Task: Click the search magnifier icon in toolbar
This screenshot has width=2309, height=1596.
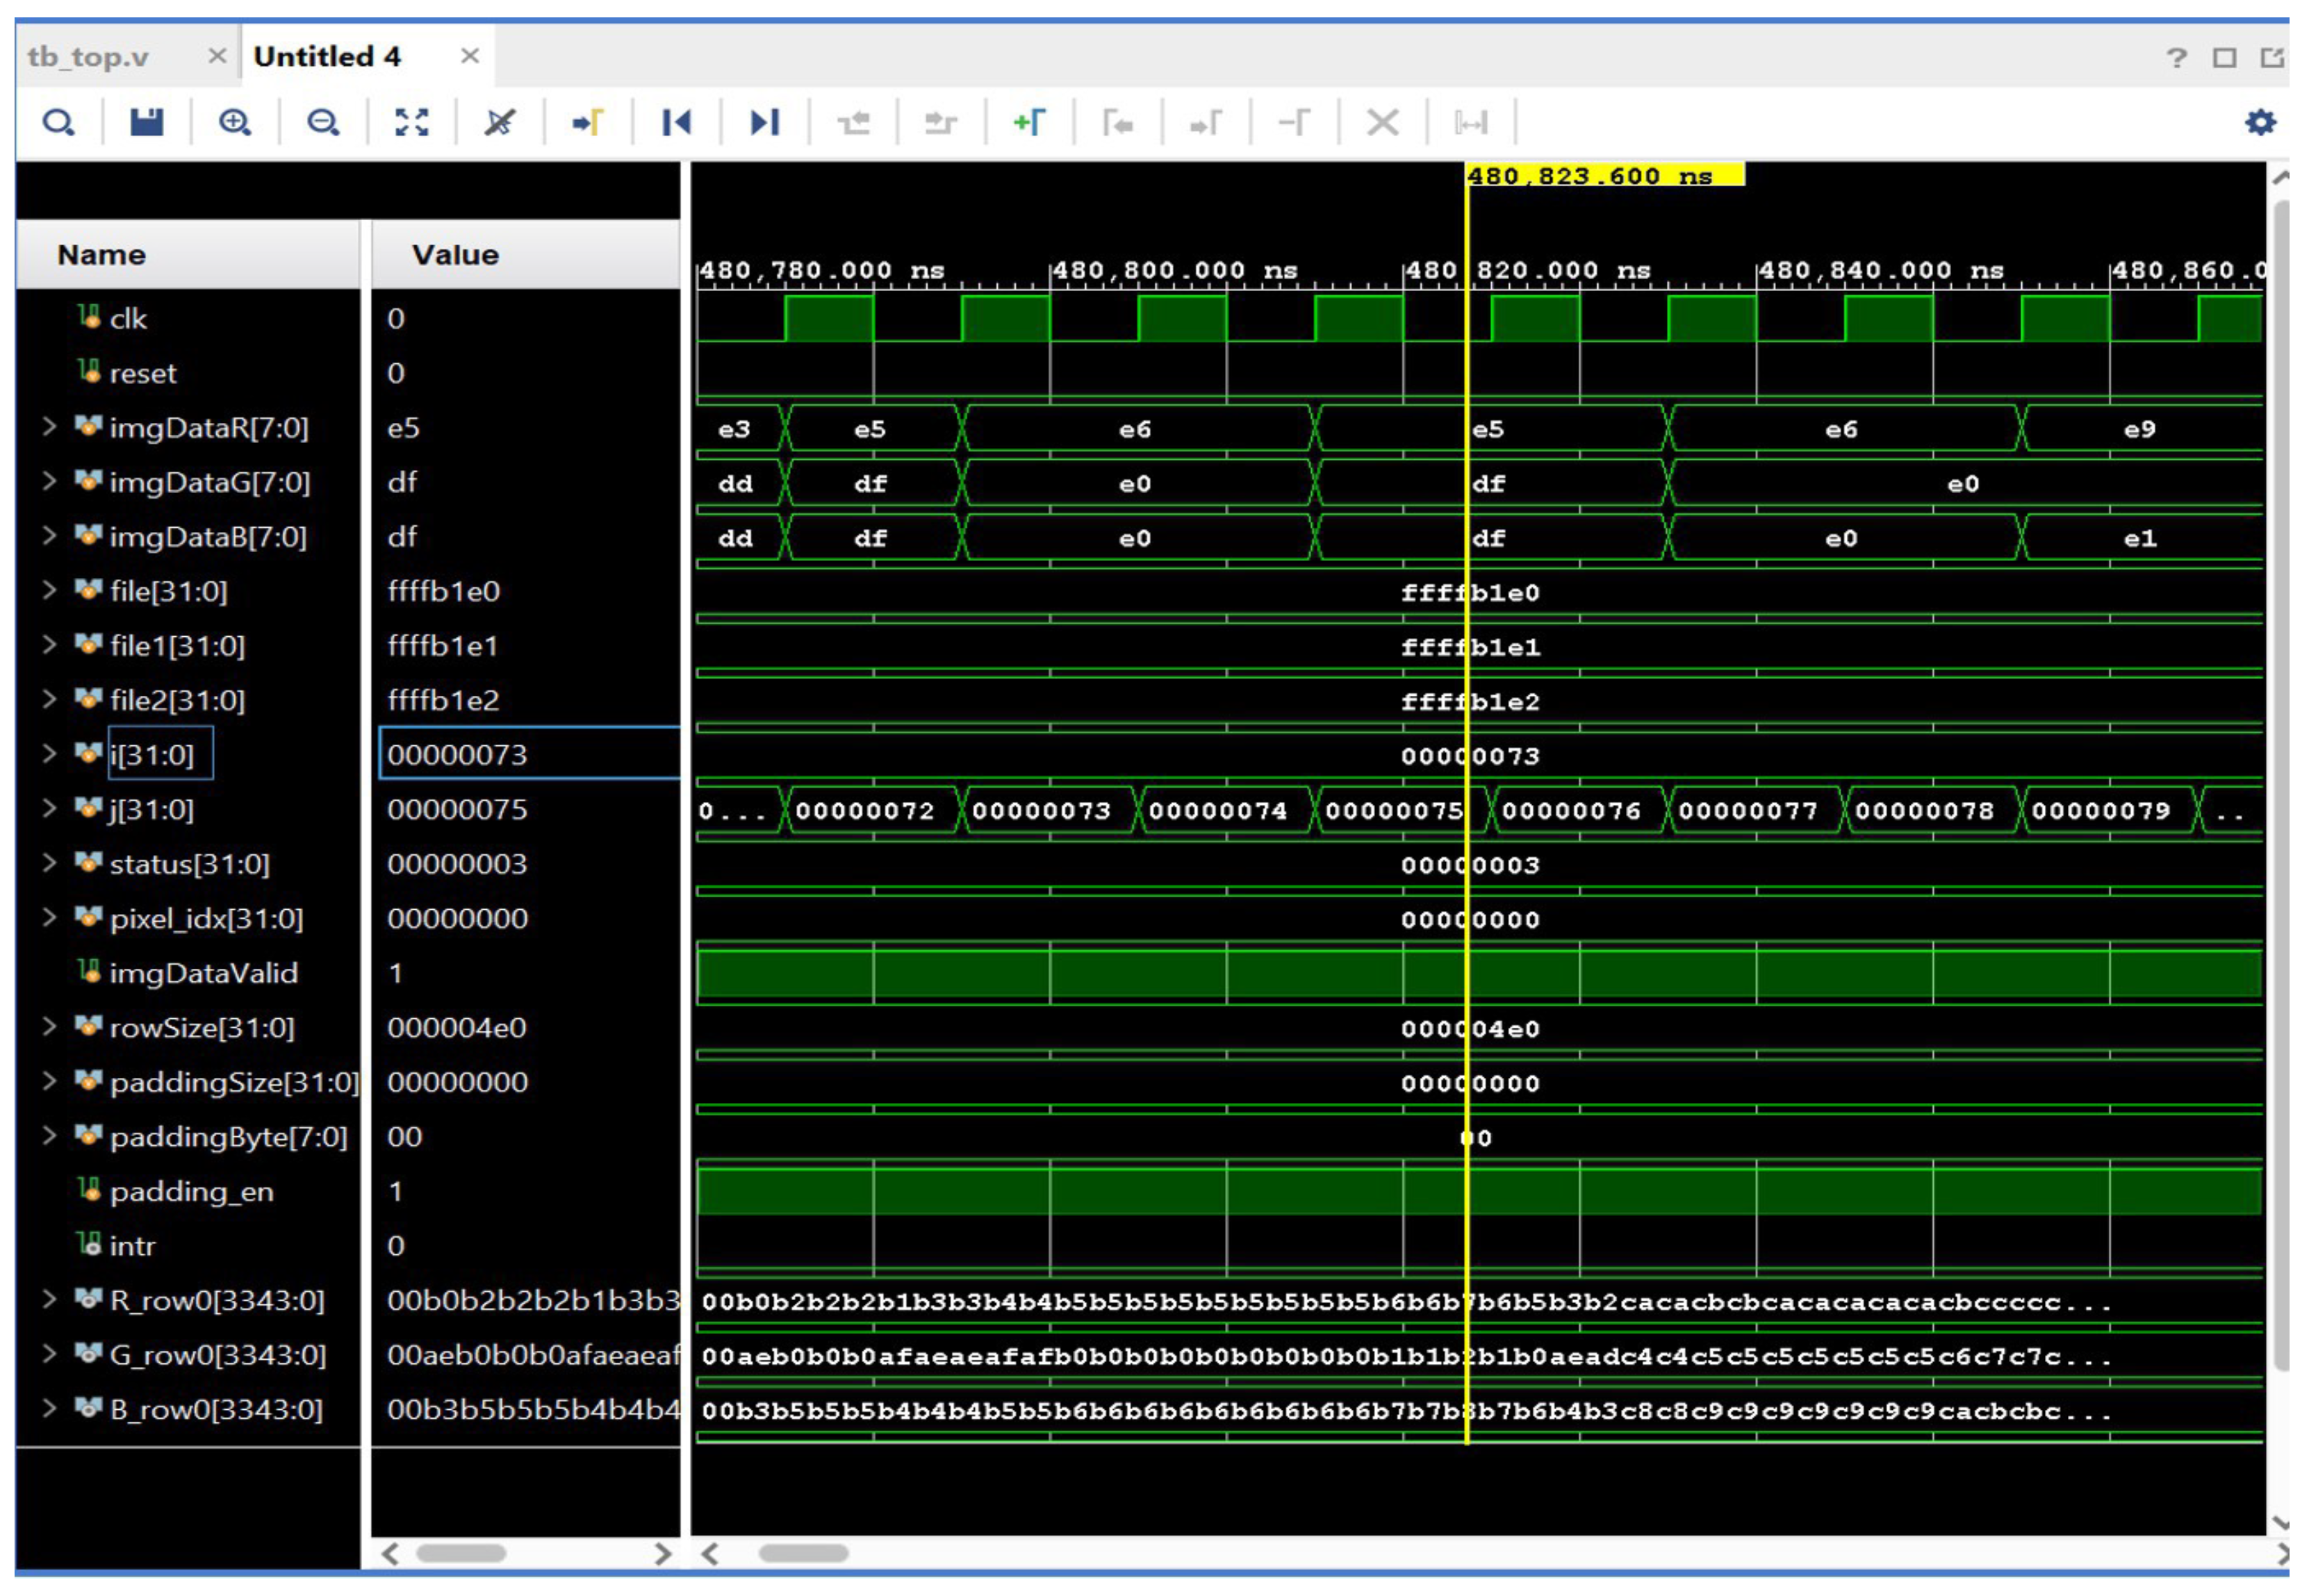Action: coord(58,123)
